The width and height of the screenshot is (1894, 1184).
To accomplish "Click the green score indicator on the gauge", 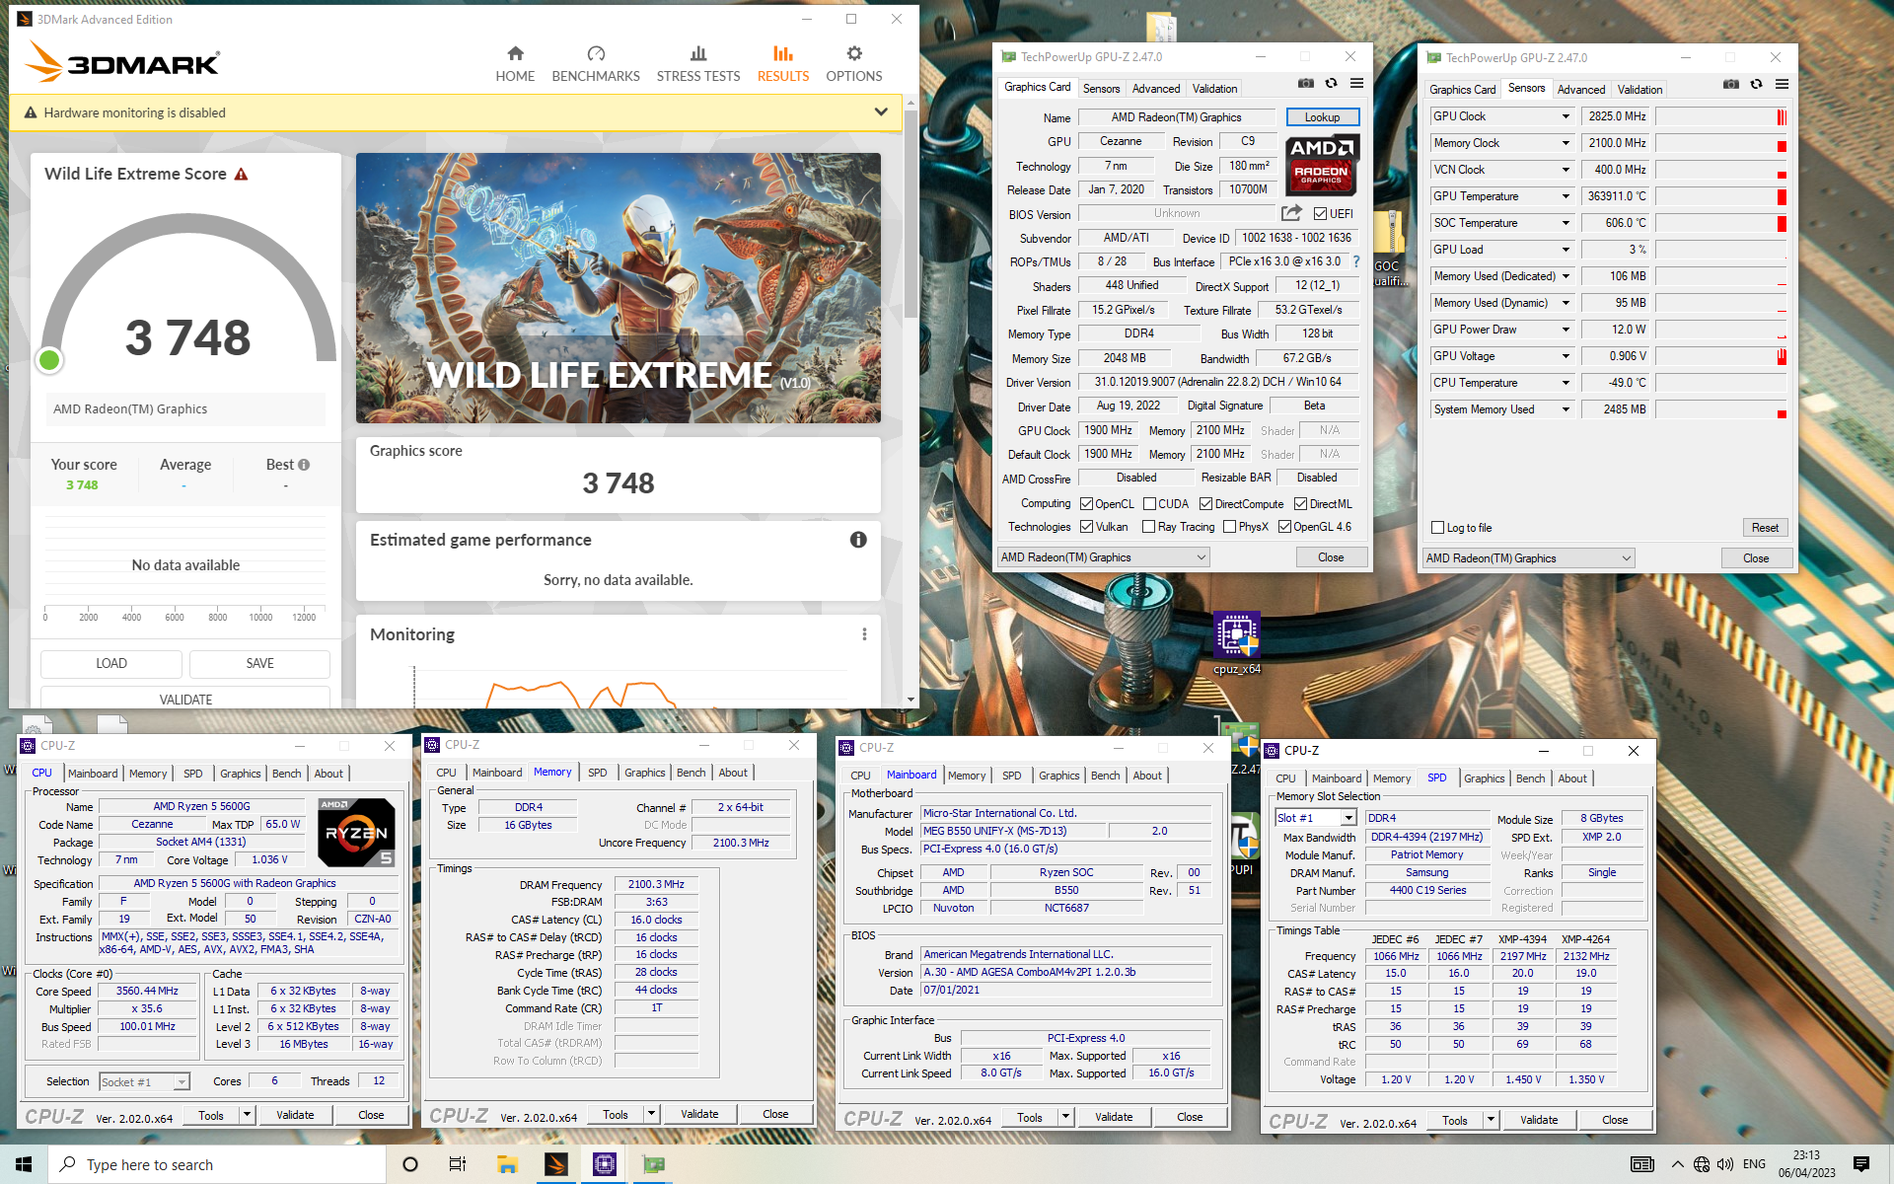I will pos(49,360).
